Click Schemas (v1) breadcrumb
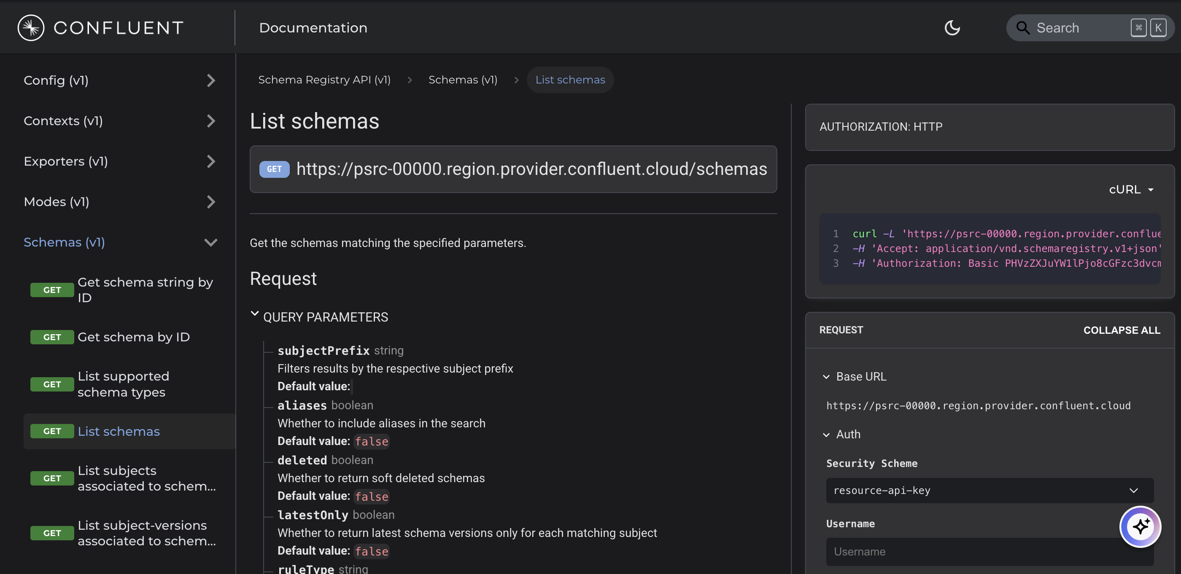The height and width of the screenshot is (574, 1181). [463, 80]
